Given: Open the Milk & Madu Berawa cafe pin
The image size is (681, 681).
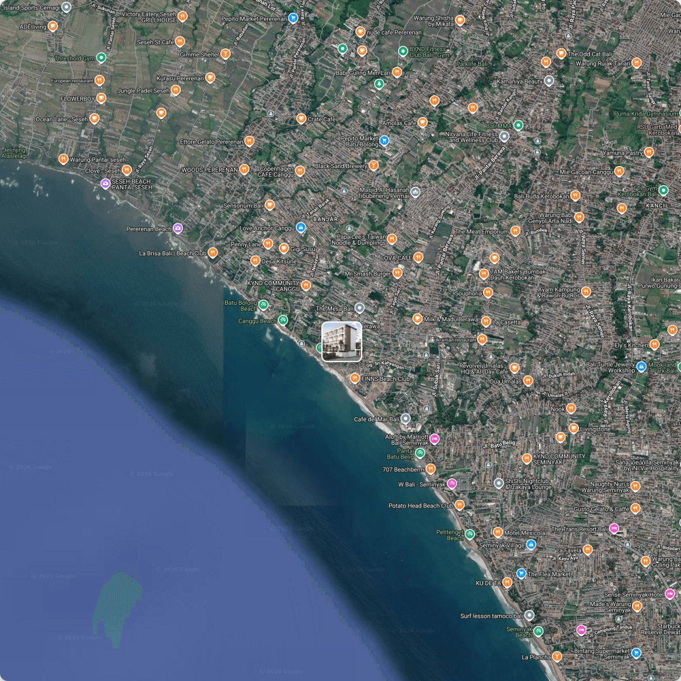Looking at the screenshot, I should [417, 319].
